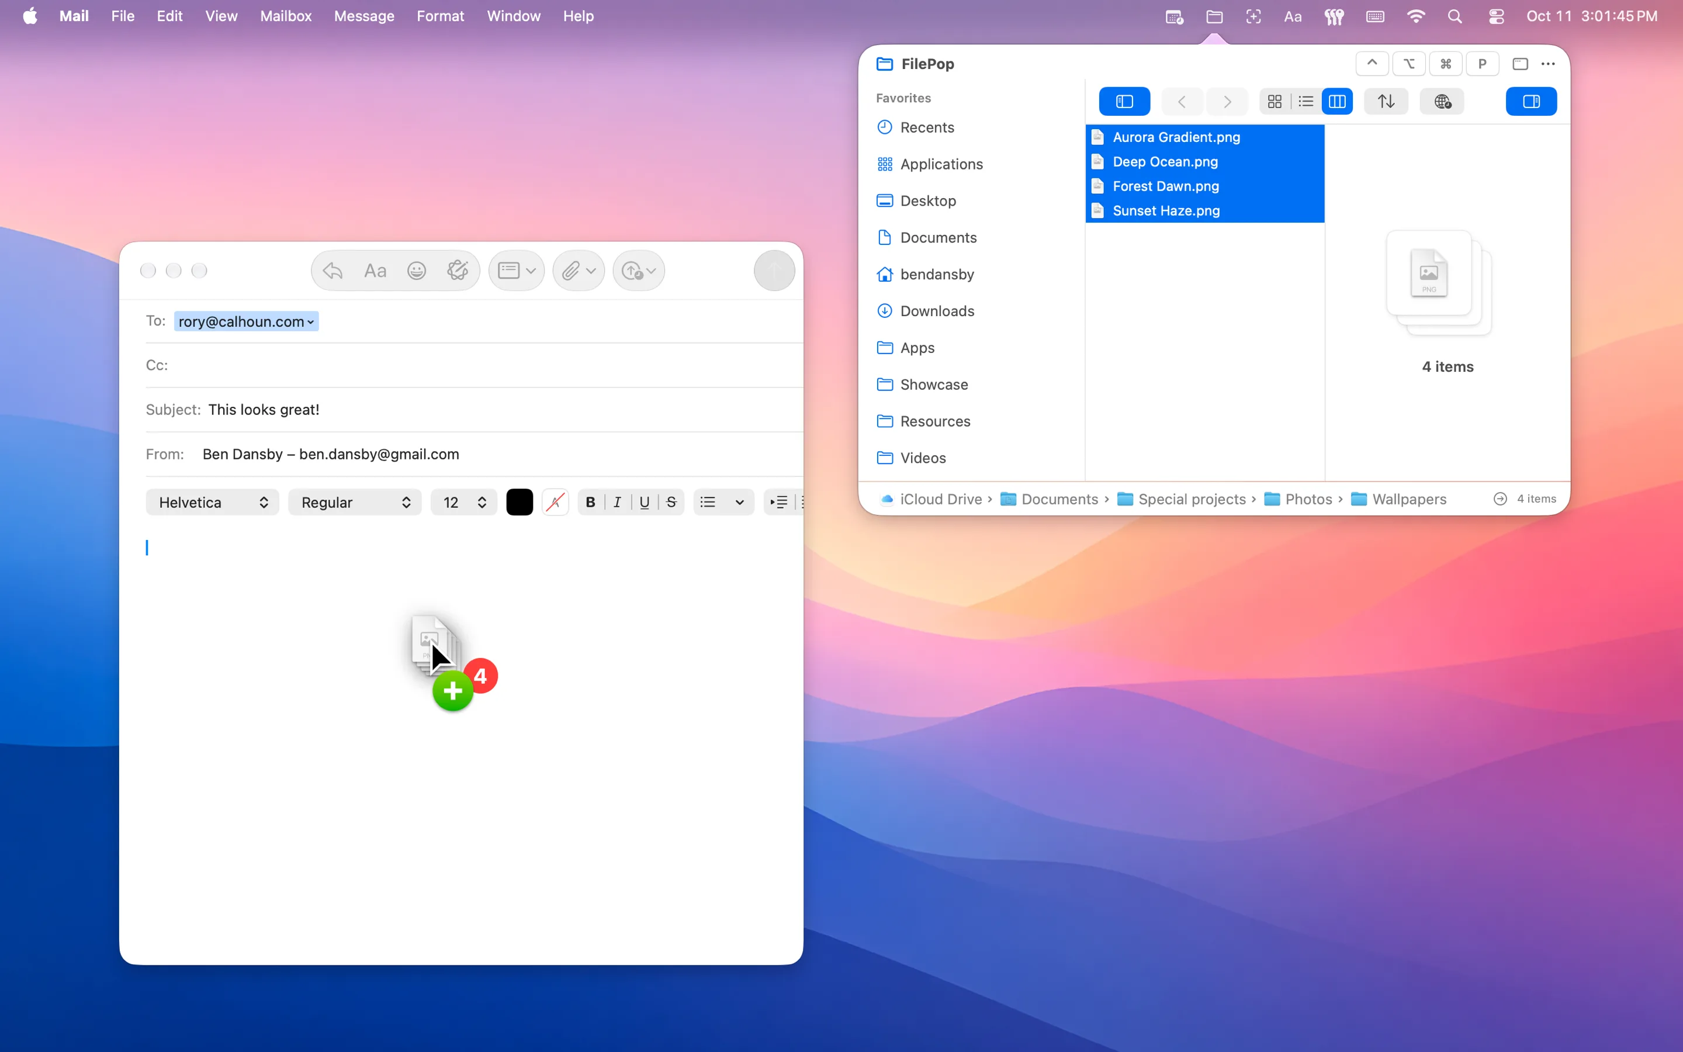Viewport: 1683px width, 1052px height.
Task: Open Spotlight search in menu bar
Action: (1454, 17)
